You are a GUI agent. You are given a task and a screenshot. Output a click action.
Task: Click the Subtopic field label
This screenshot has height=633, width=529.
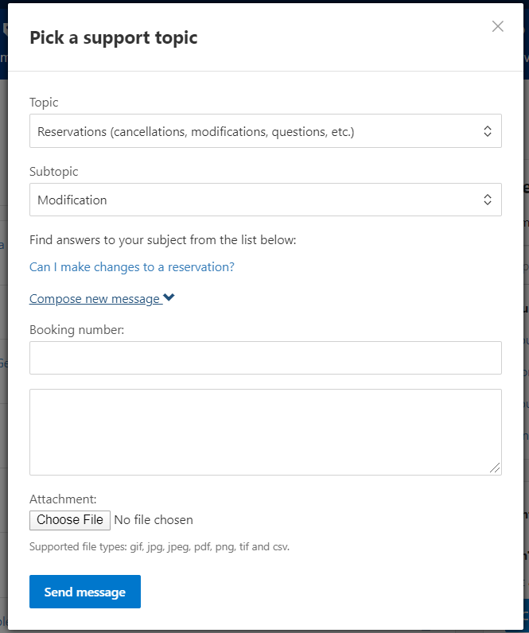[x=54, y=172]
